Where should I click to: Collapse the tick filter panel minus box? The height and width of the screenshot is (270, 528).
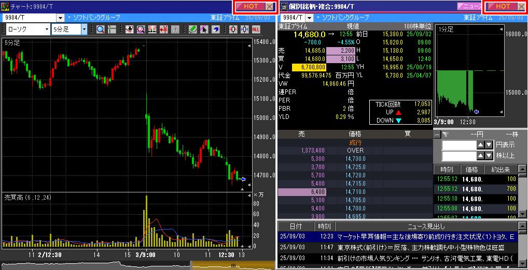[437, 134]
